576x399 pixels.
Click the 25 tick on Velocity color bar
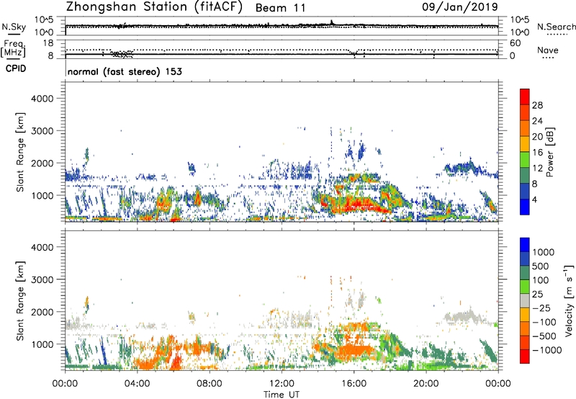tap(537, 295)
